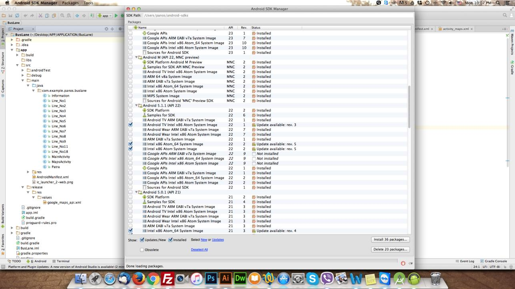Viewport: 515px width, 289px height.
Task: Open Firefox from the dock
Action: click(x=139, y=279)
